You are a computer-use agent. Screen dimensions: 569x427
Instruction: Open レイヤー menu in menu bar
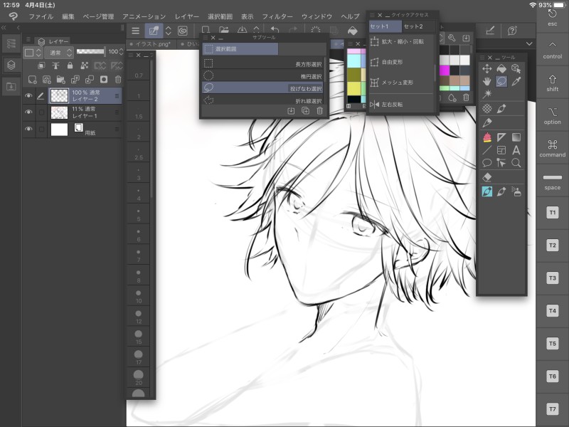[x=187, y=16]
